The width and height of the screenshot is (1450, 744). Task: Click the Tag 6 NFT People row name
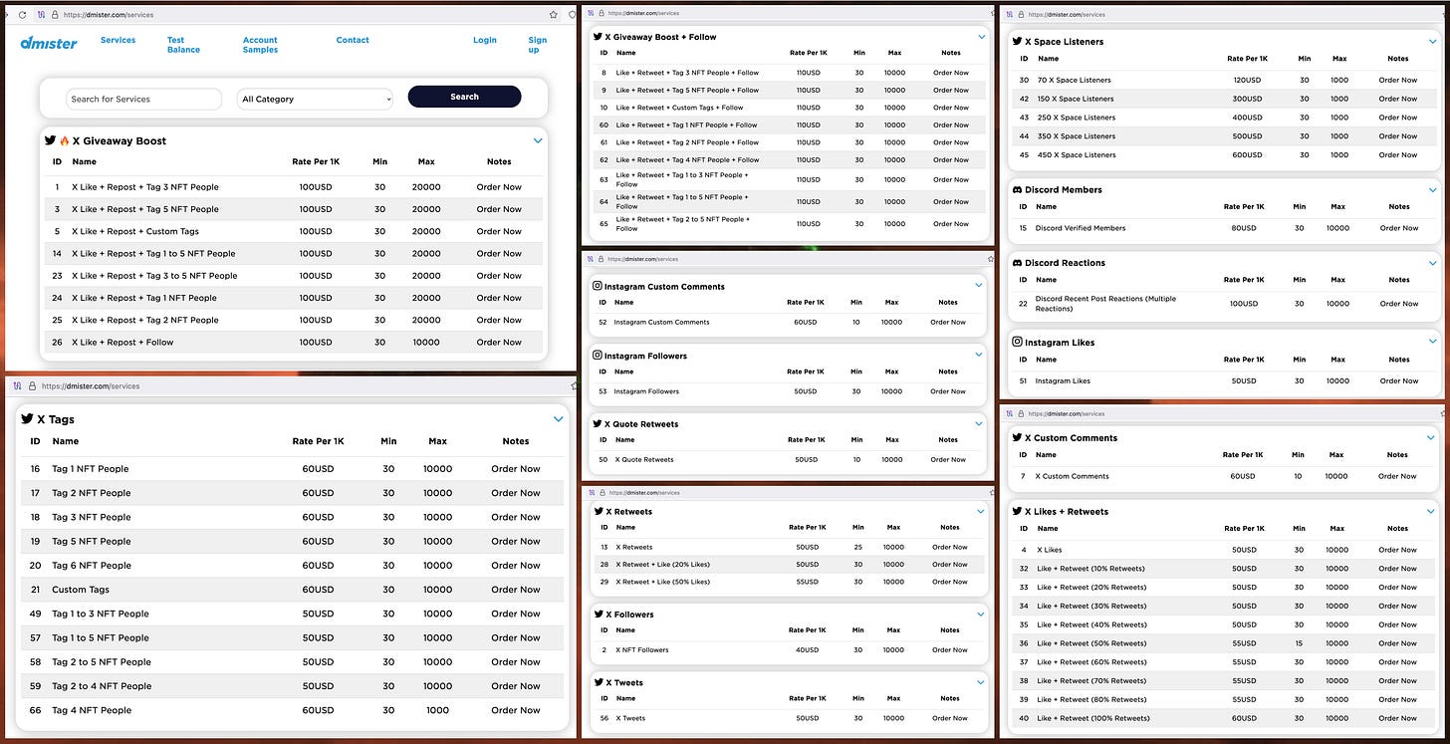click(92, 566)
